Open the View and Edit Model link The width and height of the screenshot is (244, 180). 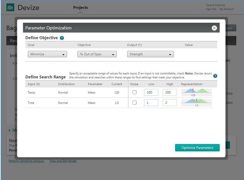pos(63,161)
